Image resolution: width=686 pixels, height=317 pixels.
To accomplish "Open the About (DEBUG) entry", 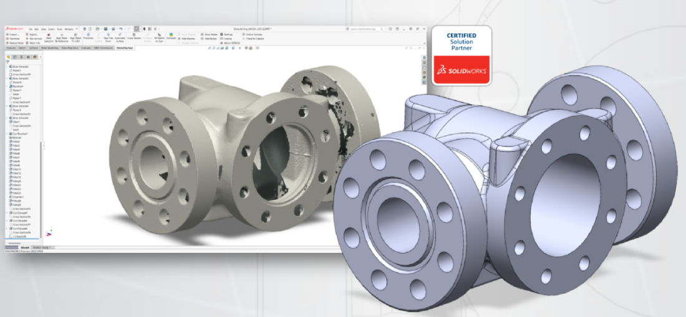I will point(230,43).
